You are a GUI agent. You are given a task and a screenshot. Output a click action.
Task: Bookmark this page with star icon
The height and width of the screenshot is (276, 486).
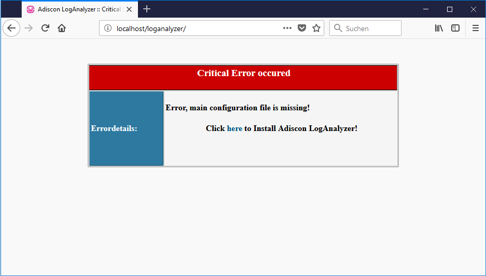click(316, 28)
